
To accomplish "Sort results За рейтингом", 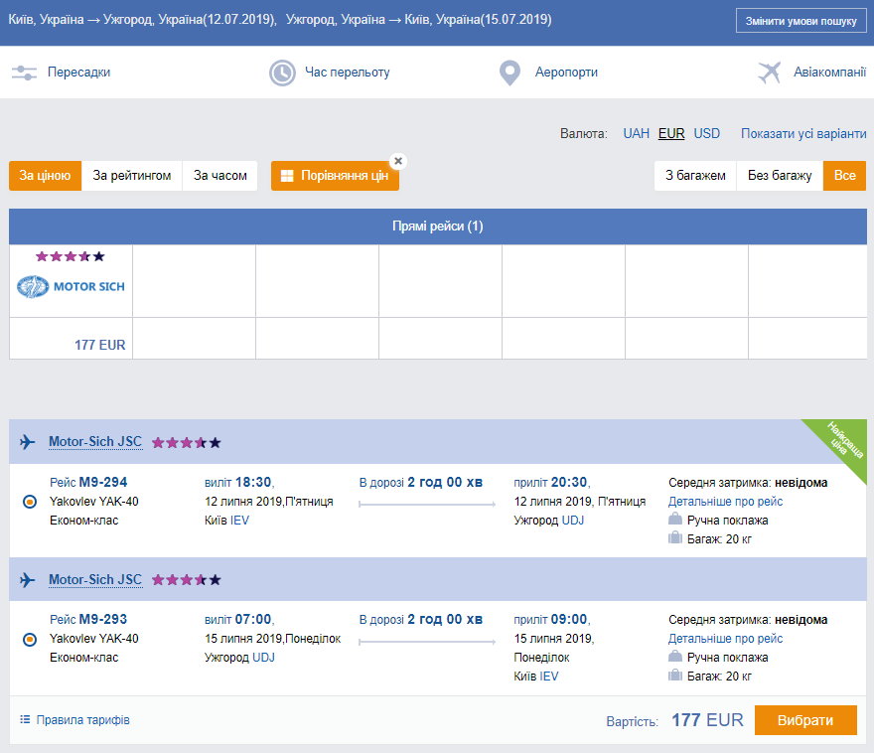I will point(132,176).
